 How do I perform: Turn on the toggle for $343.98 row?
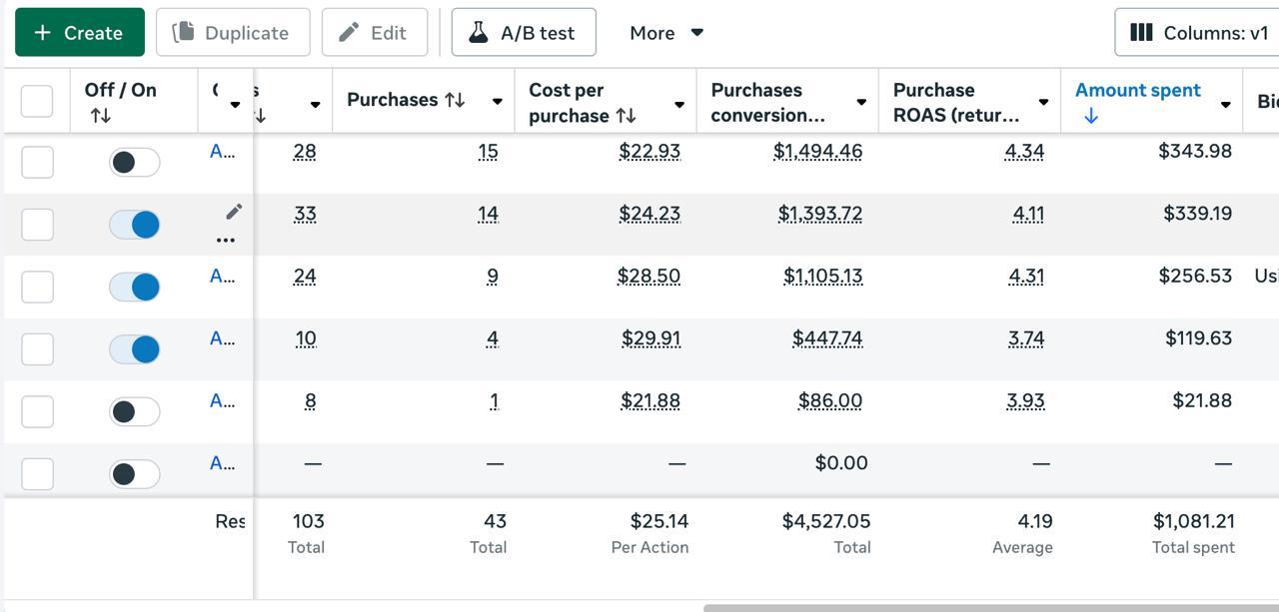(135, 162)
